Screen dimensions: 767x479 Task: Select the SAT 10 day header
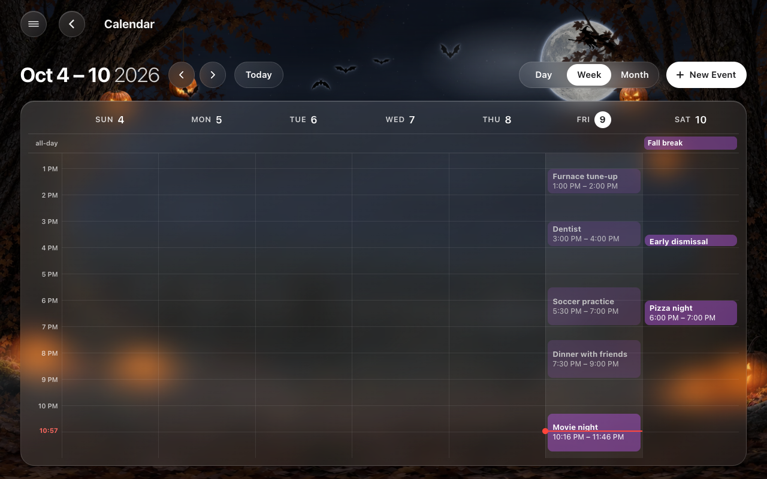pos(690,120)
